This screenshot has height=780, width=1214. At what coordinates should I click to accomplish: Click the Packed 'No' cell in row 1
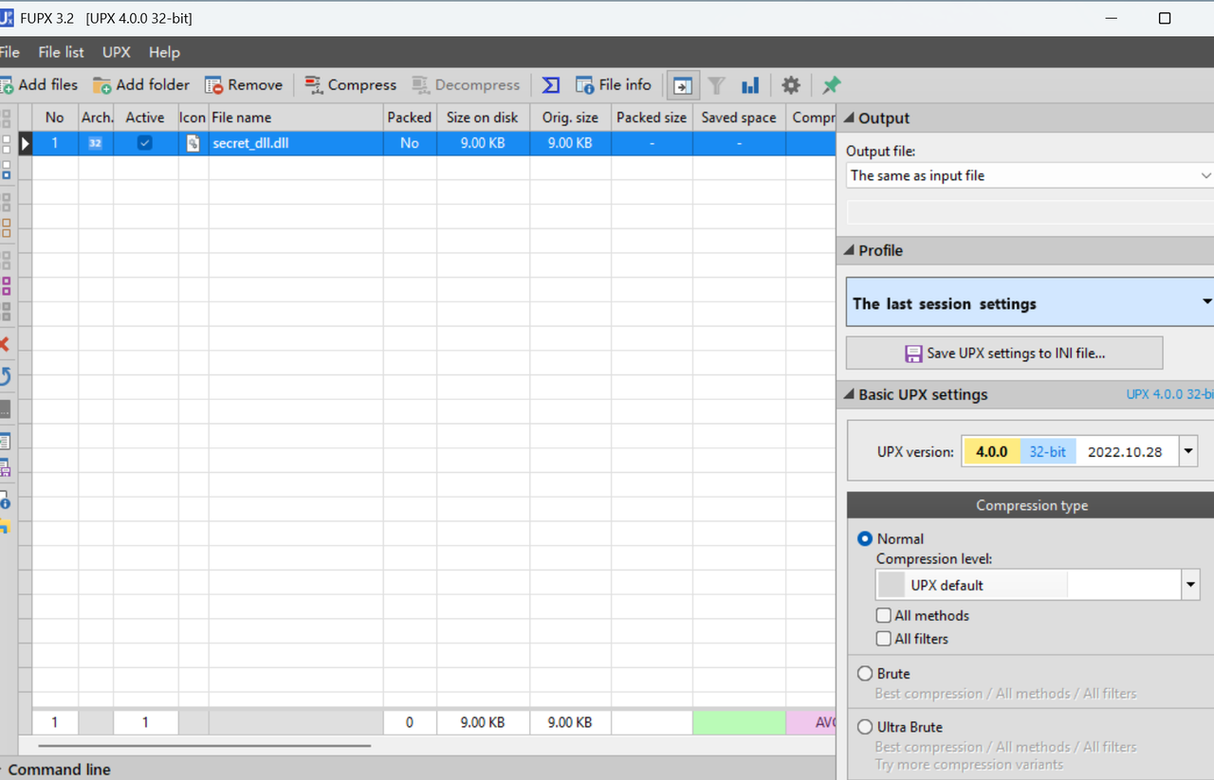click(410, 143)
